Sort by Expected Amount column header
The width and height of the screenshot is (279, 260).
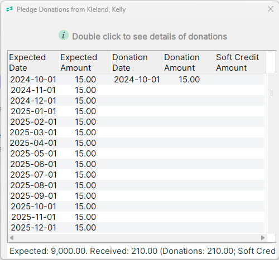(85, 62)
